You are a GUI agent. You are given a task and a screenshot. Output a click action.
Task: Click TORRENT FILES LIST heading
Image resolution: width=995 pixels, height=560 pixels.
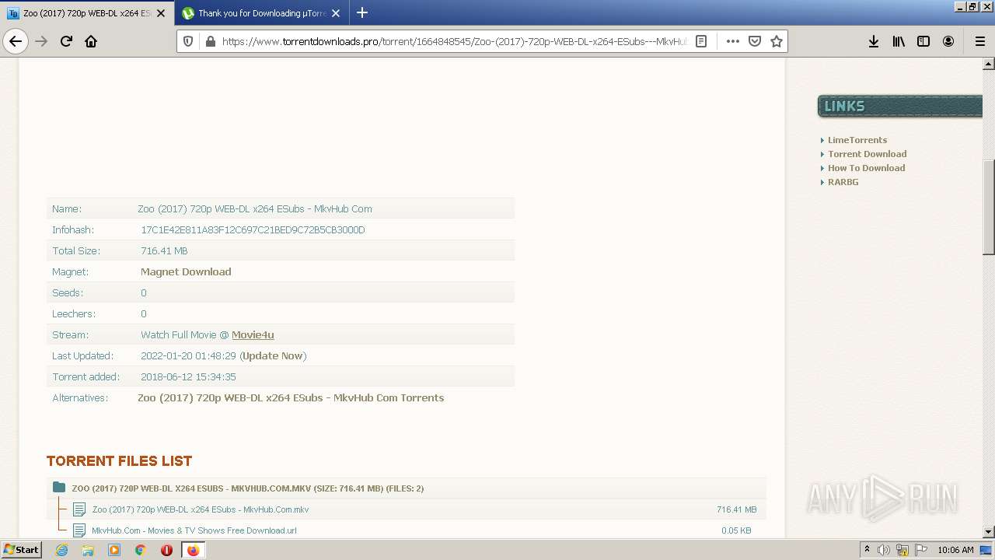click(119, 461)
